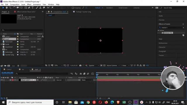Select the Pen tool

[29, 8]
